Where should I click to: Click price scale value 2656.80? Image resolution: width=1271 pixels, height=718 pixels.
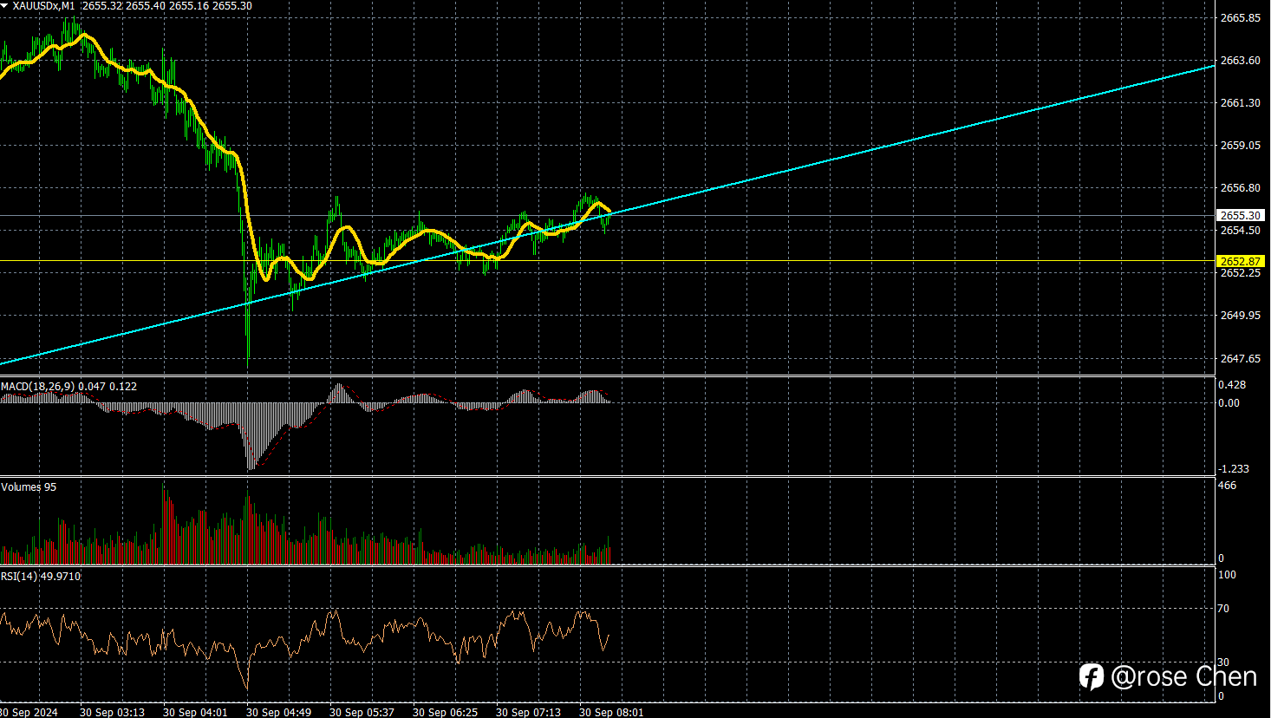(x=1240, y=188)
